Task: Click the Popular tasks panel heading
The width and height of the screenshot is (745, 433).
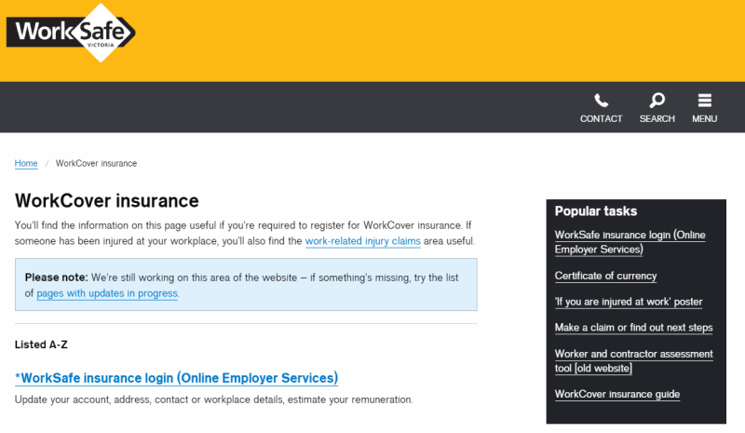Action: pos(596,211)
